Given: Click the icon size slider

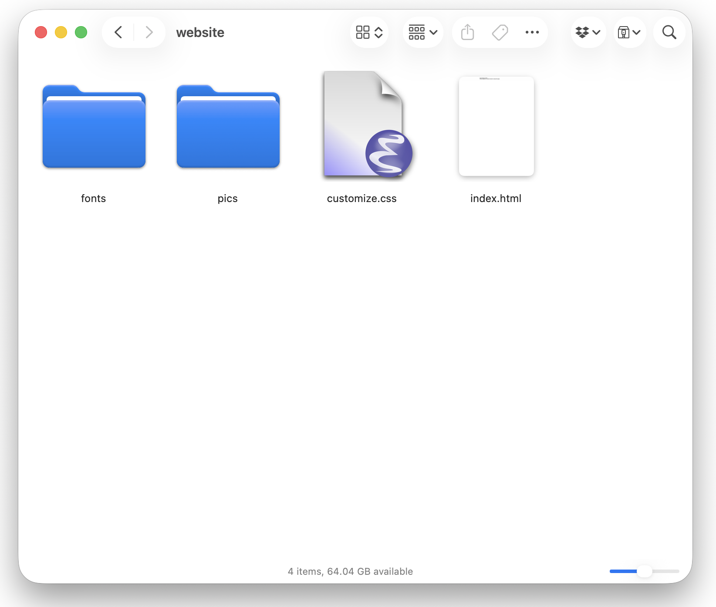Looking at the screenshot, I should tap(644, 571).
